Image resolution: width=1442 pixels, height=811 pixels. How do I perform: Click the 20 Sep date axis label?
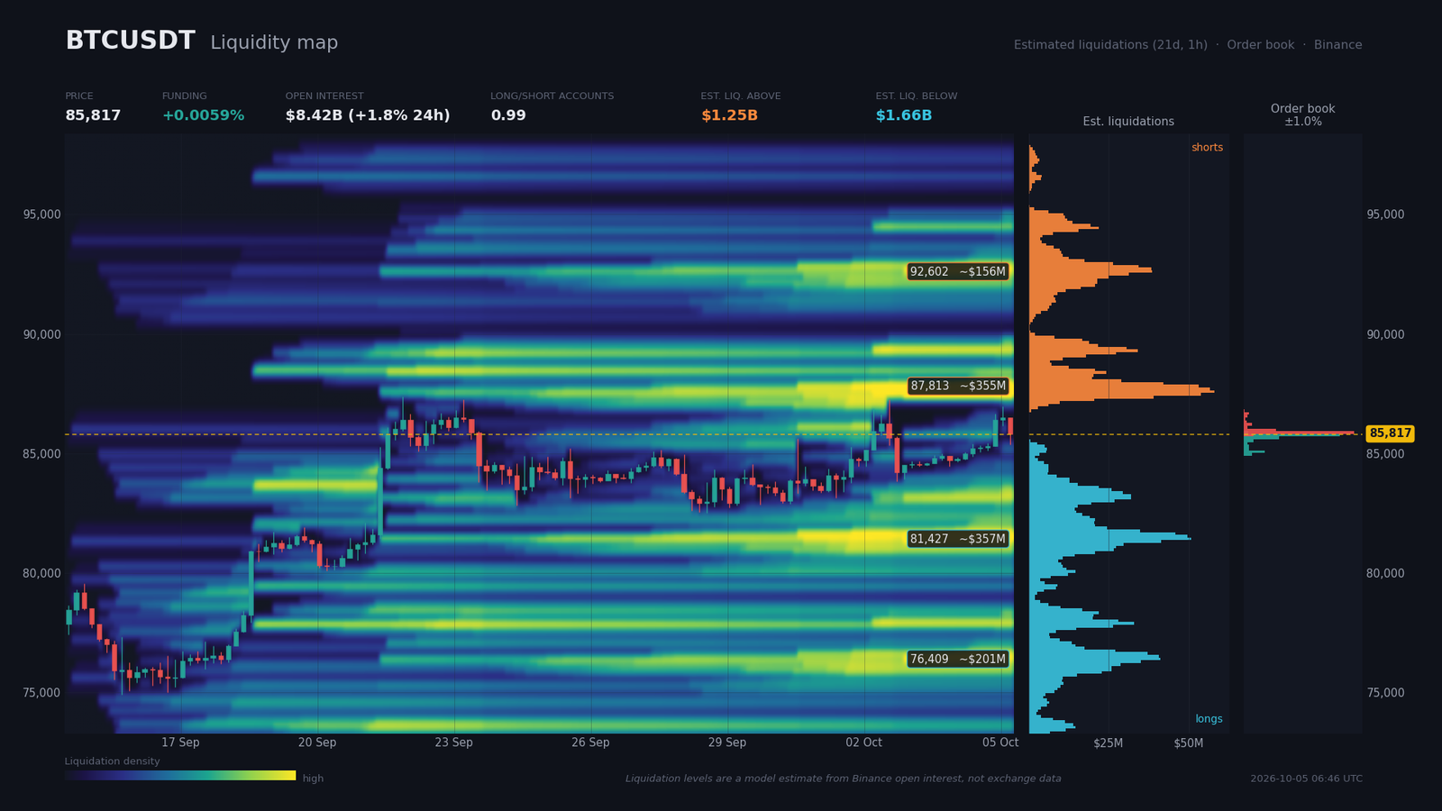point(317,743)
